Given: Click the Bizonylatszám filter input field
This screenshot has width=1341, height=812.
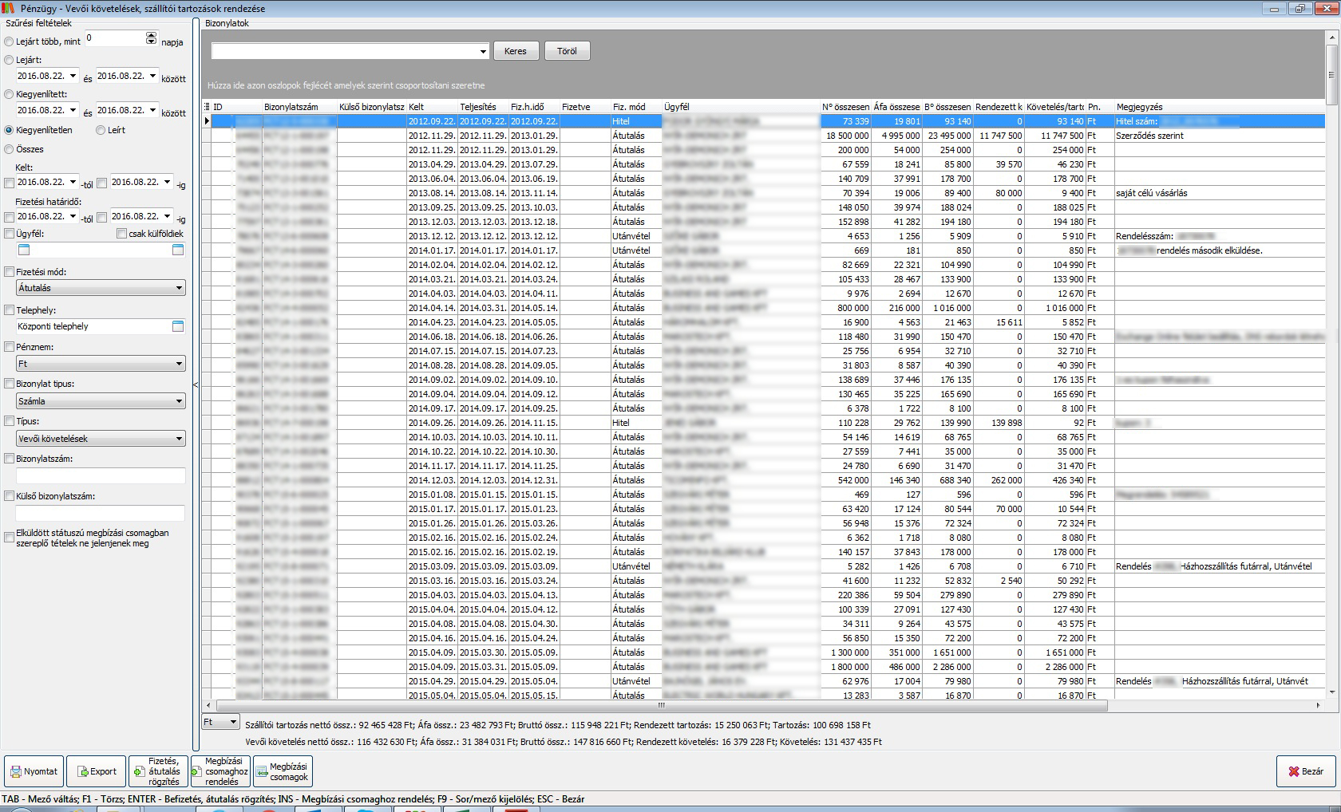Looking at the screenshot, I should 101,475.
